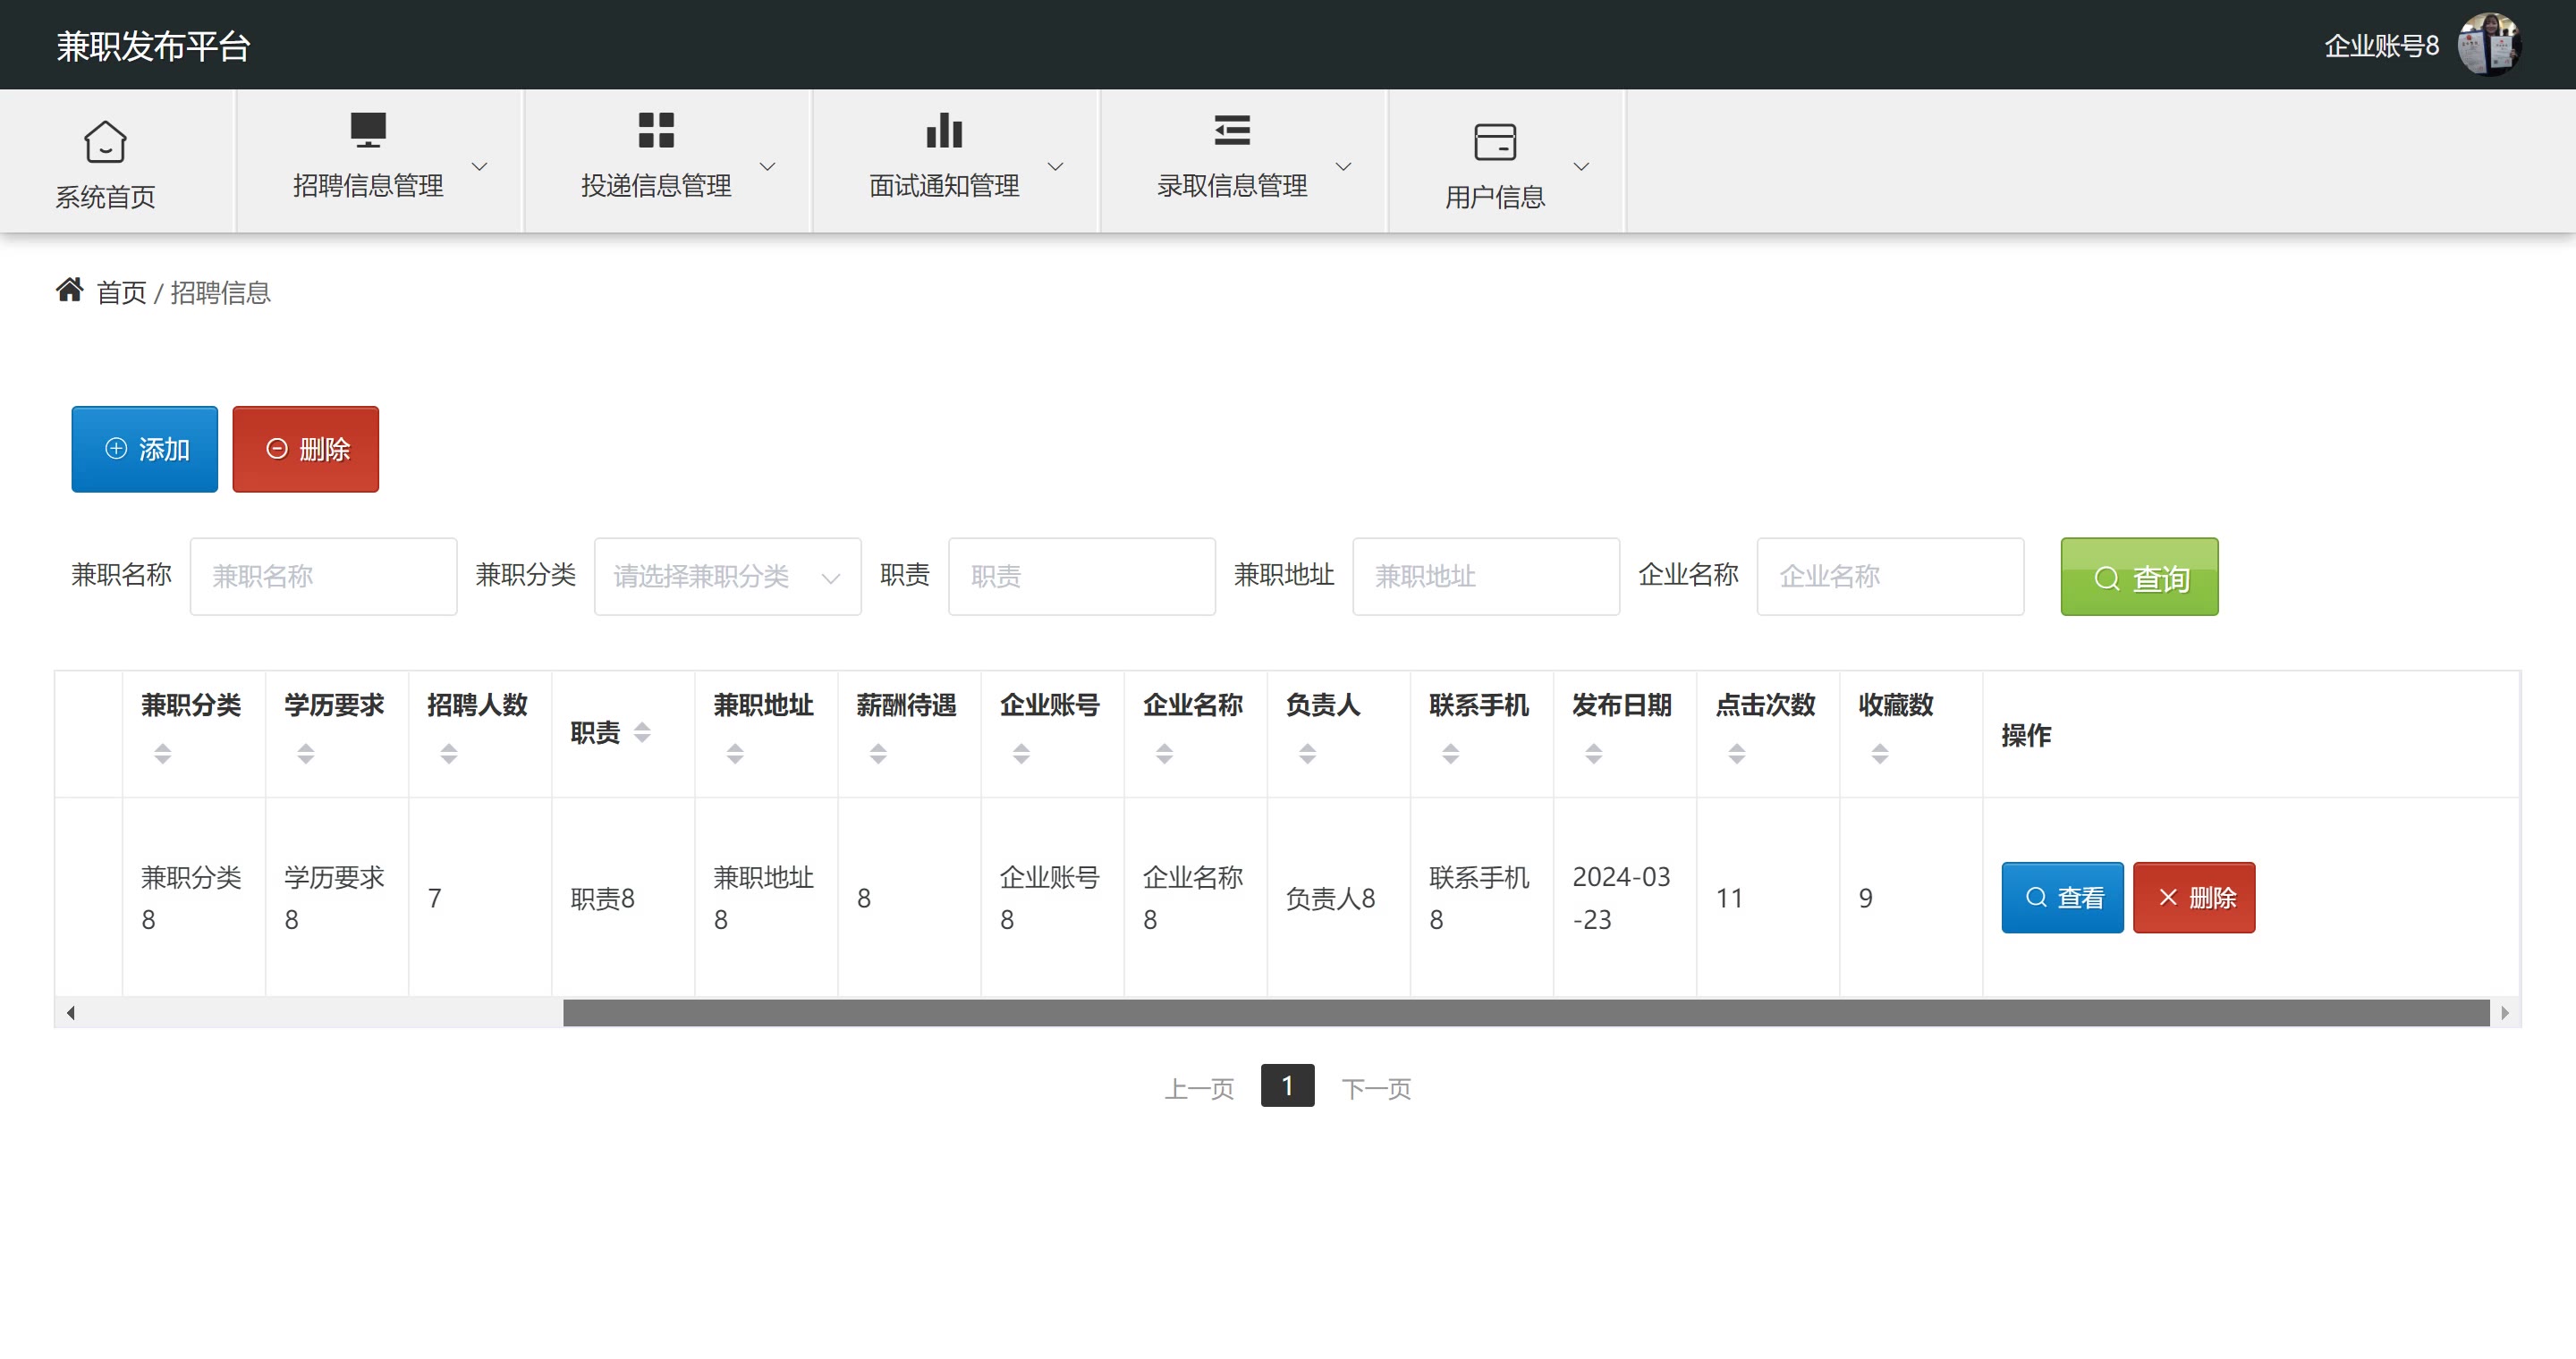Image resolution: width=2576 pixels, height=1359 pixels.
Task: Click the delivery management grid icon
Action: (656, 130)
